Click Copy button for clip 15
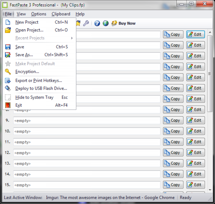Image resolution: width=215 pixels, height=204 pixels. pyautogui.click(x=173, y=185)
